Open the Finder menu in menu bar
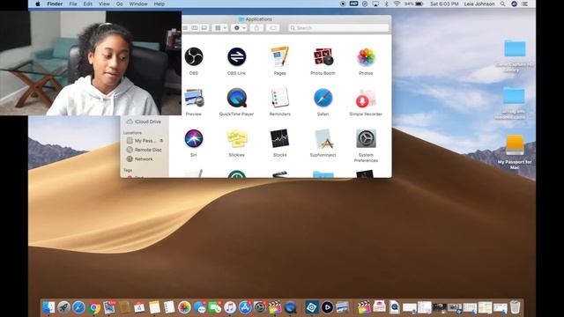Image resolution: width=564 pixels, height=317 pixels. 55,4
